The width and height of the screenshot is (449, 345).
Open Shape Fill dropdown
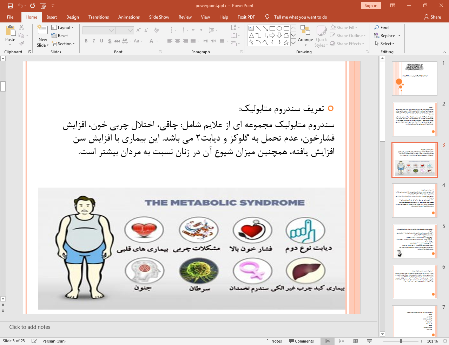tap(344, 27)
